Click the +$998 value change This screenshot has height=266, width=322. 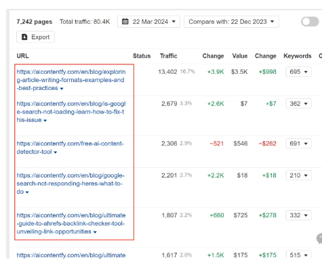coord(267,72)
